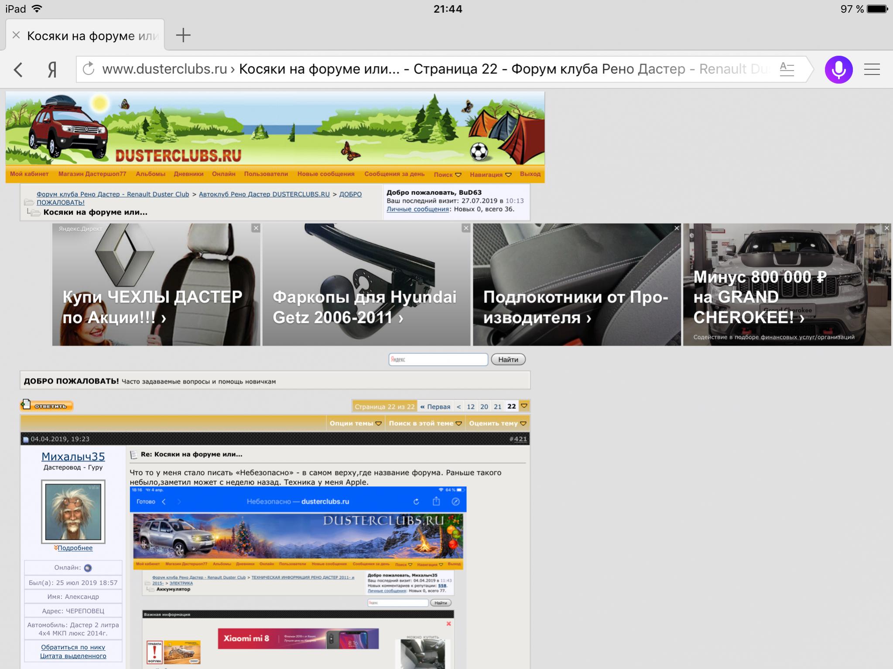Open Минус 800 000 ₽ Grand Cherokee ad

tap(787, 285)
